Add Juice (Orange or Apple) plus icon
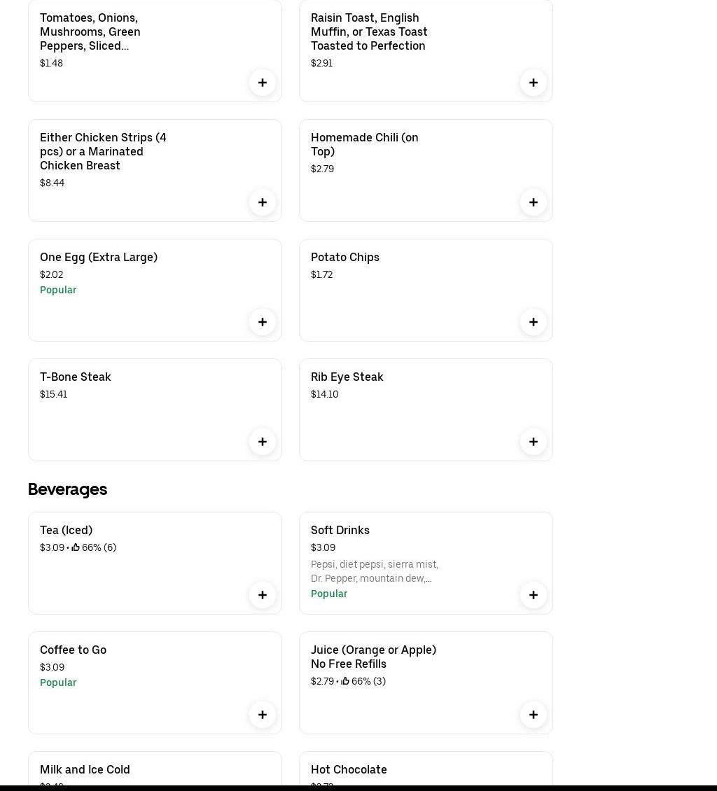This screenshot has width=717, height=791. pos(534,715)
